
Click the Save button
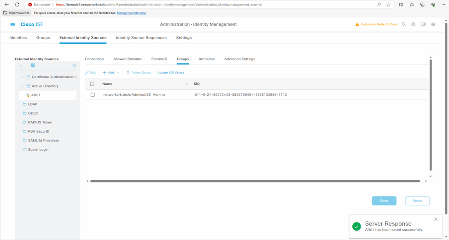[x=384, y=201]
